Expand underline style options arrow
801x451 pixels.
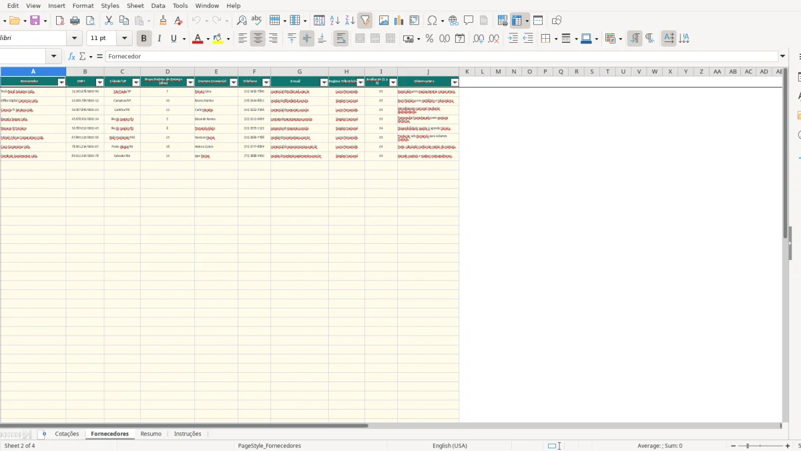coord(184,39)
